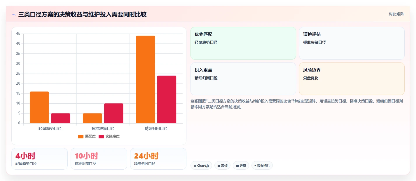Select the 谨慎评估 matrix card
The height and width of the screenshot is (181, 416).
pyautogui.click(x=352, y=43)
